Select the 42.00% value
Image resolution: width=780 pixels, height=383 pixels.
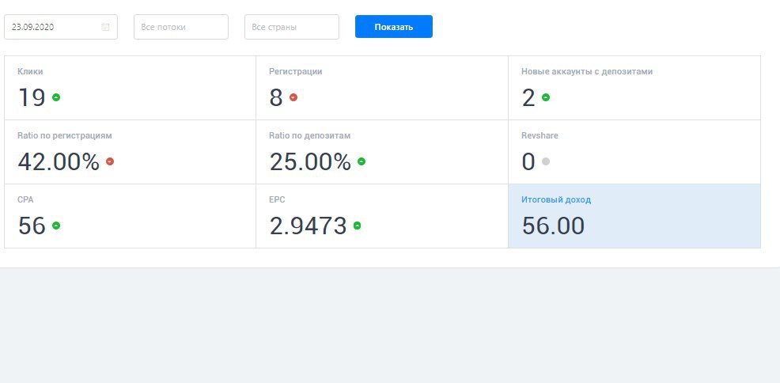click(59, 161)
